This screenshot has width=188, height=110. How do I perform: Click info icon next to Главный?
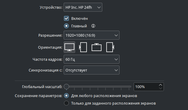[93, 26]
